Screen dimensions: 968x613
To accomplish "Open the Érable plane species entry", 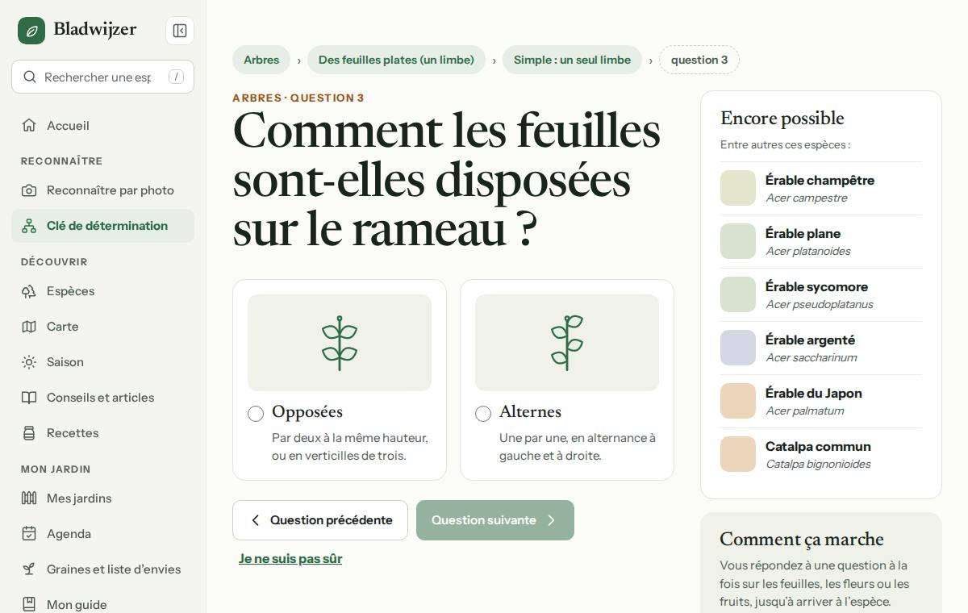I will click(x=821, y=241).
